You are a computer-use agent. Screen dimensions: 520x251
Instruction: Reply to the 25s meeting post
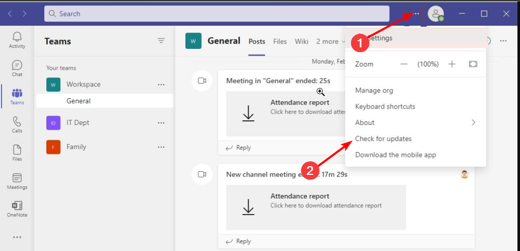(x=238, y=148)
